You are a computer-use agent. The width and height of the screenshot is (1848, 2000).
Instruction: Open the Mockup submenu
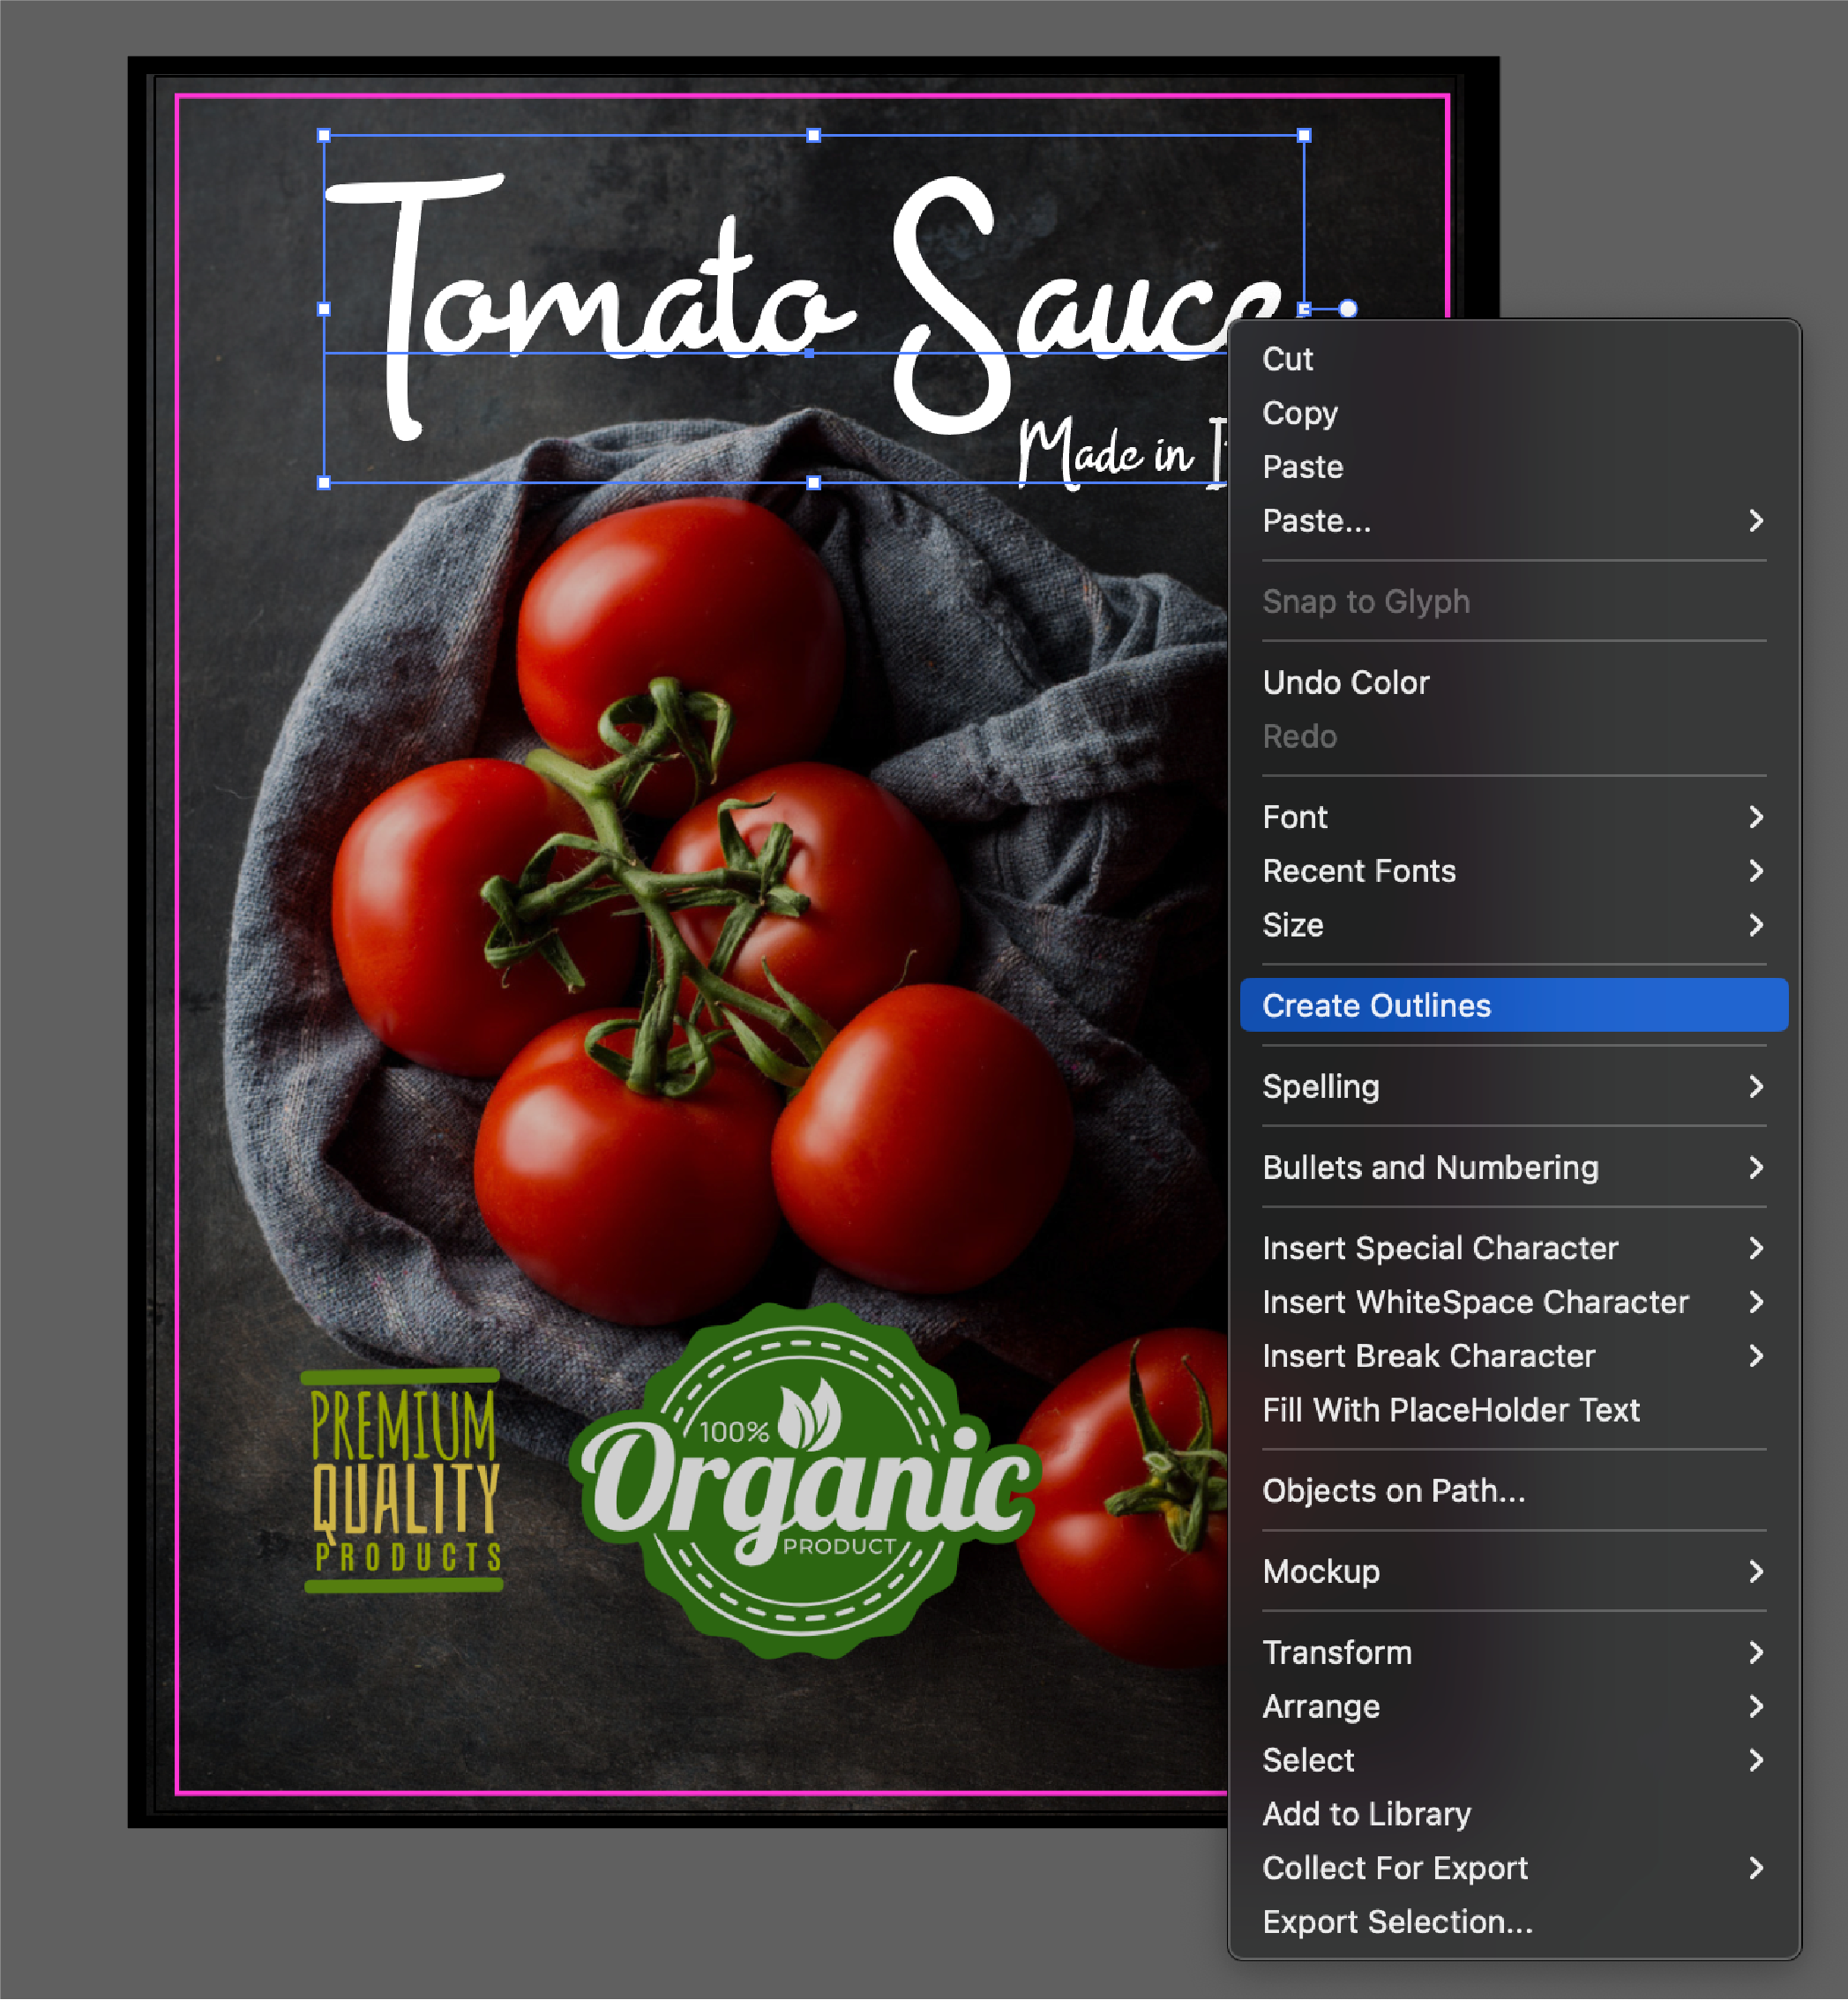(x=1320, y=1572)
